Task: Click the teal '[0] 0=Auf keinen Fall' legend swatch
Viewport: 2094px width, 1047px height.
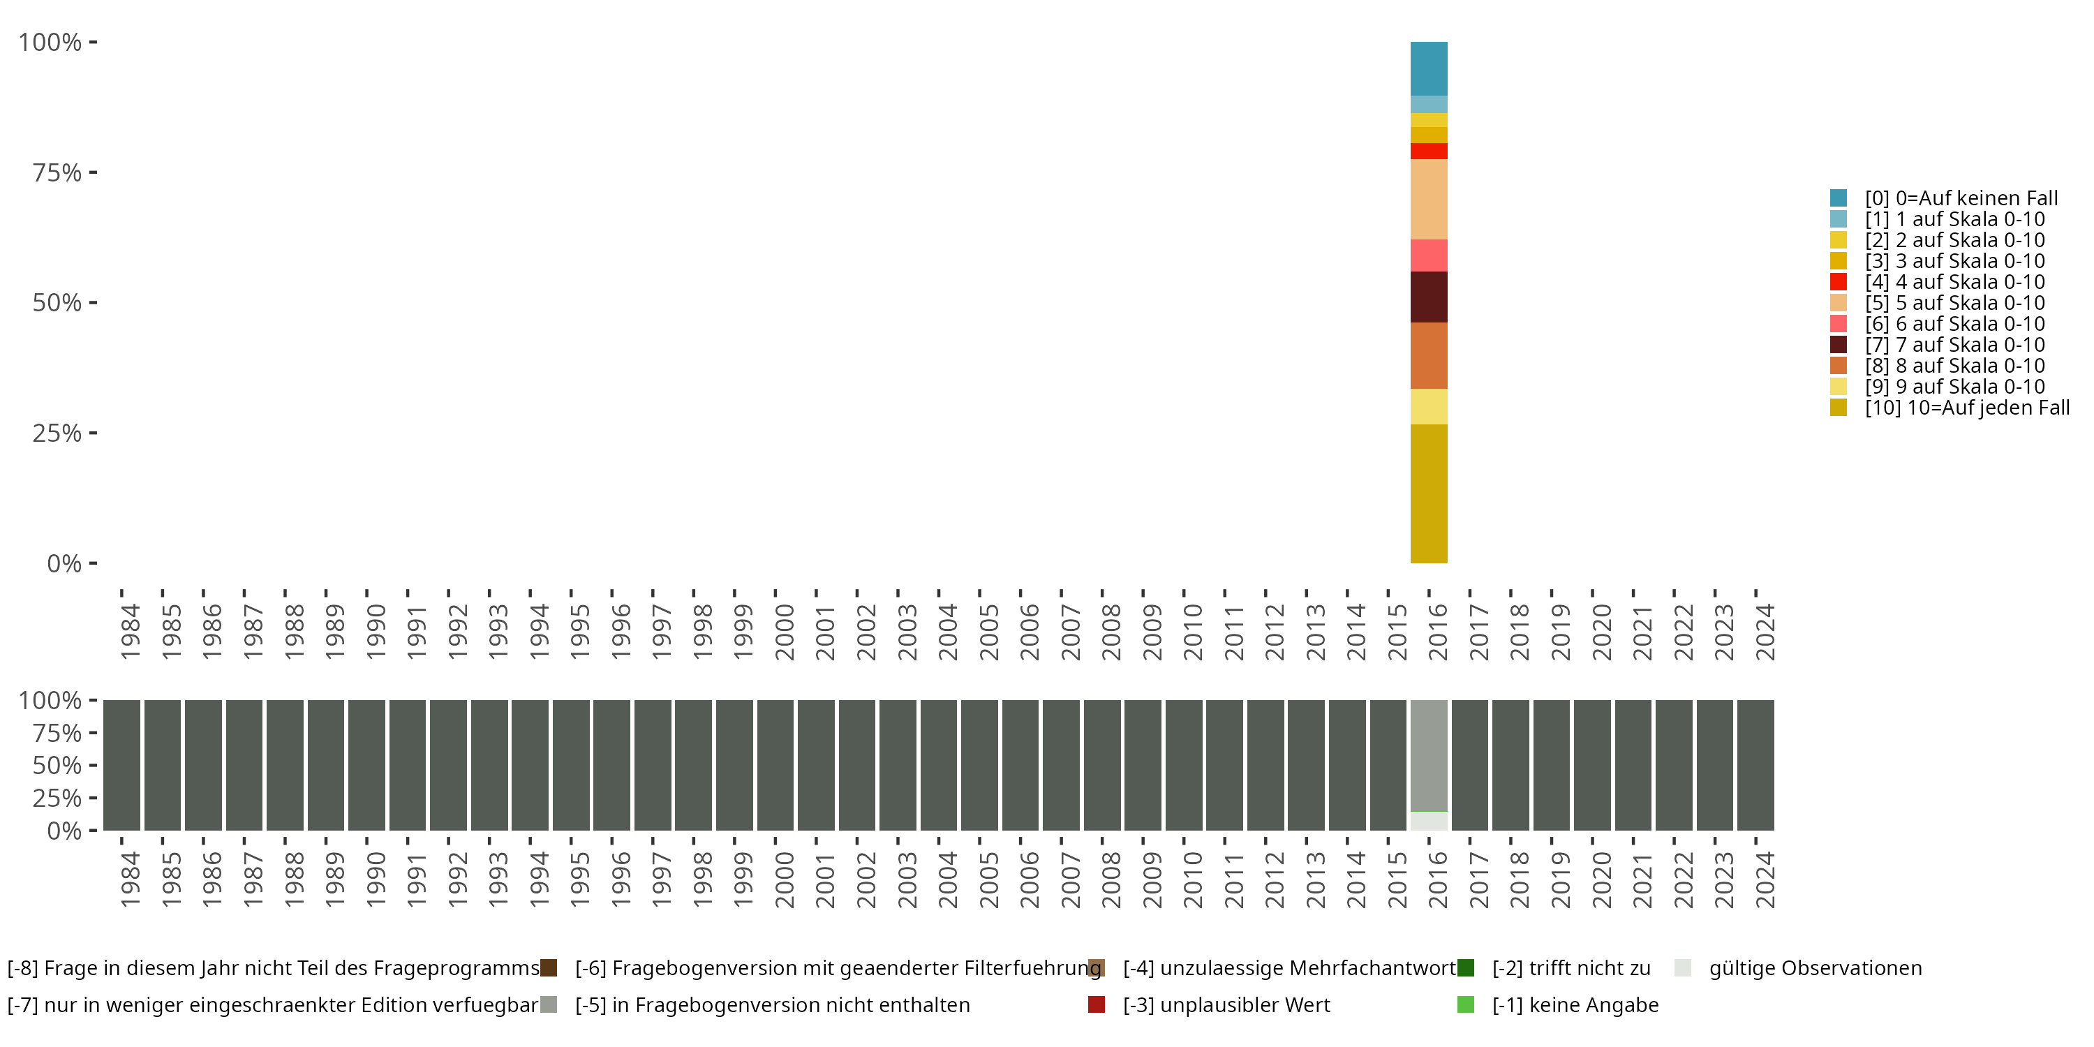Action: tap(1838, 198)
